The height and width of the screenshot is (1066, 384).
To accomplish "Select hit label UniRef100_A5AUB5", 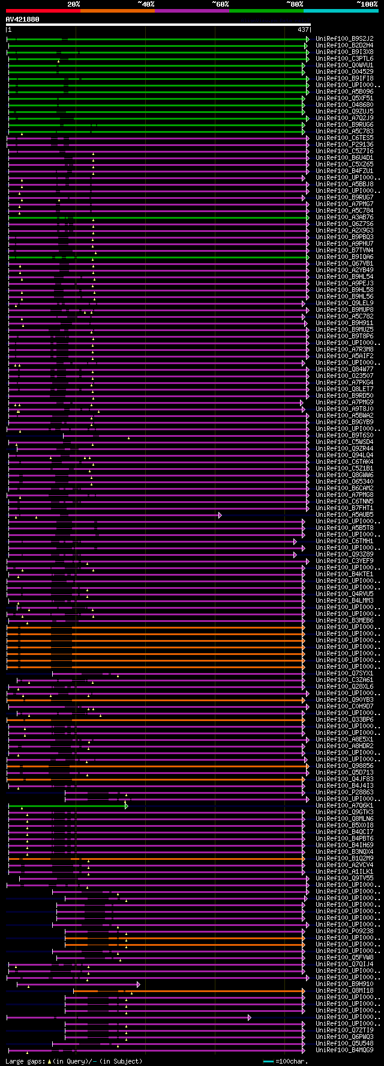I will pyautogui.click(x=344, y=514).
